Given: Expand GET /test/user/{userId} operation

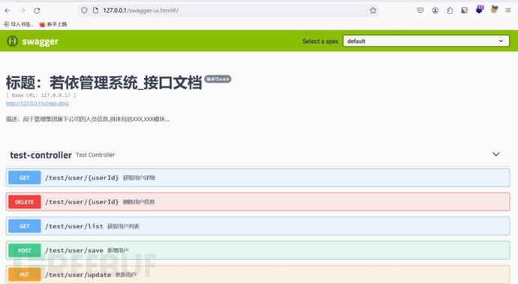Looking at the screenshot, I should click(x=257, y=177).
